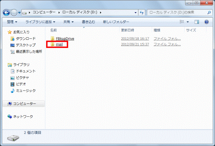The height and width of the screenshot is (146, 215).
Task: Click the drive icon in address bar
Action: (24, 13)
